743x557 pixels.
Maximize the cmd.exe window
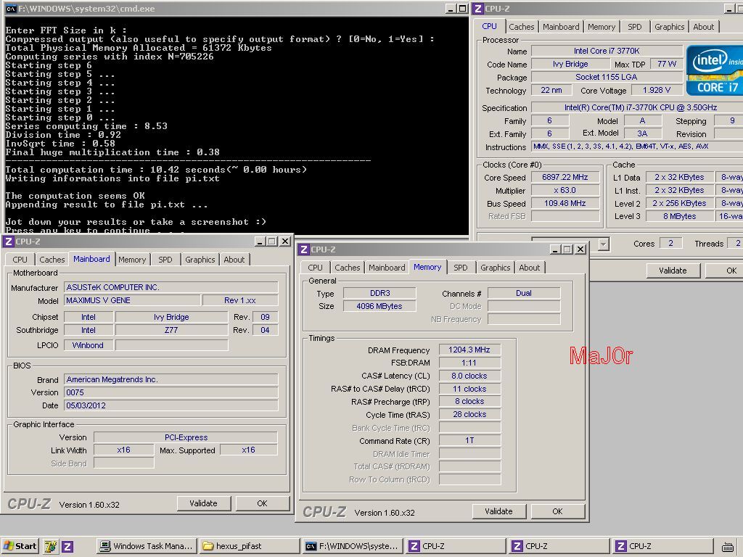[462, 9]
